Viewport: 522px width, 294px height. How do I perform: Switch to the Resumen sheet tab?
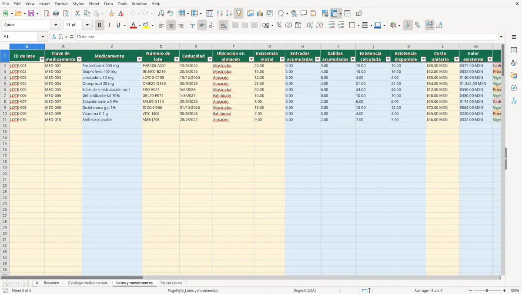[x=51, y=283]
